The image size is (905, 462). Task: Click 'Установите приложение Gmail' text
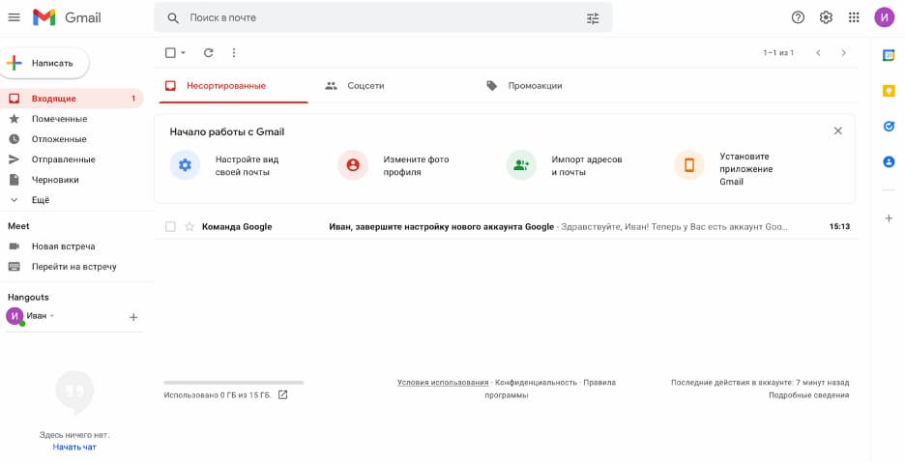click(745, 169)
